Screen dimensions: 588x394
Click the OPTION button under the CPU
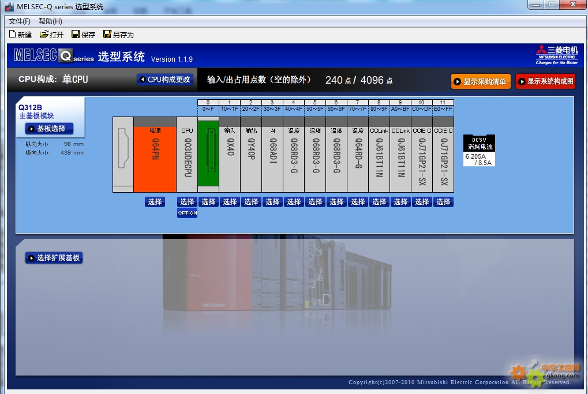pyautogui.click(x=187, y=213)
